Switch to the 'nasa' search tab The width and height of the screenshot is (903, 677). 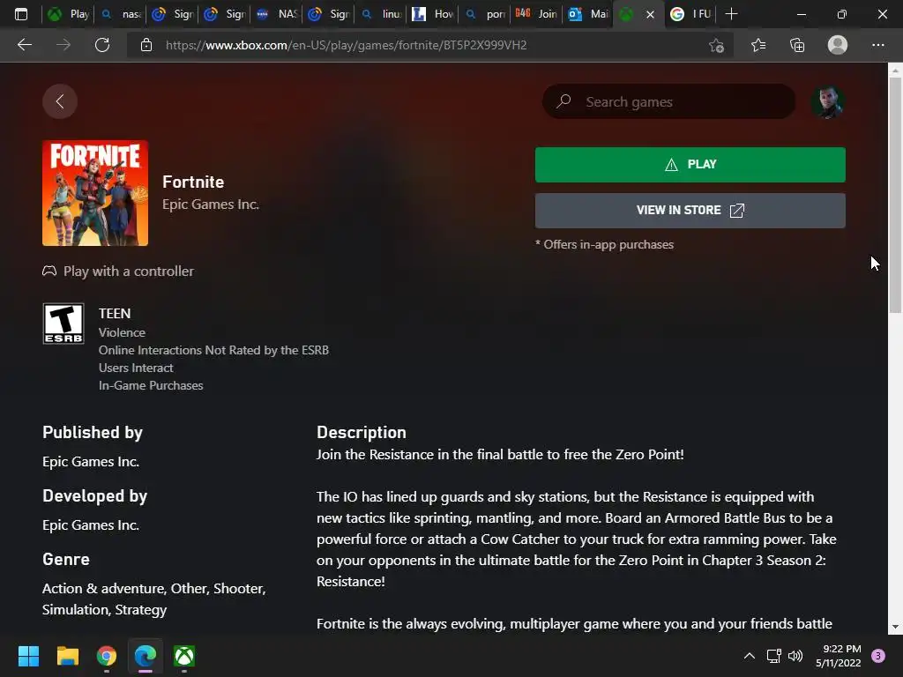(x=120, y=14)
